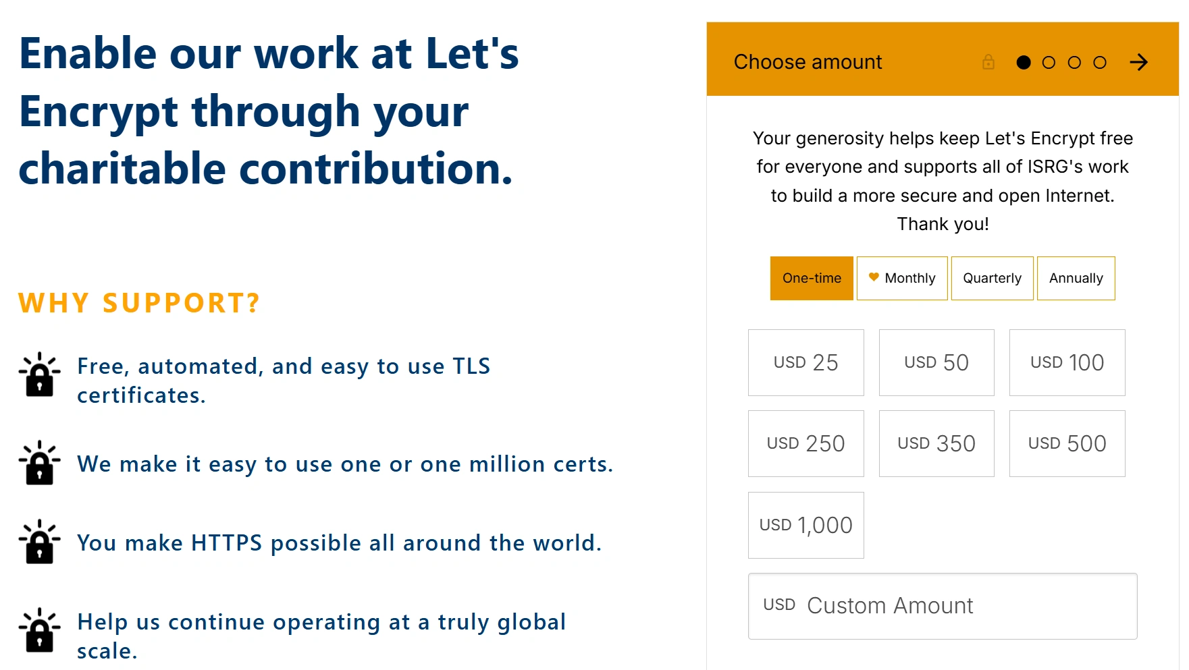Choose Quarterly donation frequency
The image size is (1189, 670).
[x=992, y=278]
